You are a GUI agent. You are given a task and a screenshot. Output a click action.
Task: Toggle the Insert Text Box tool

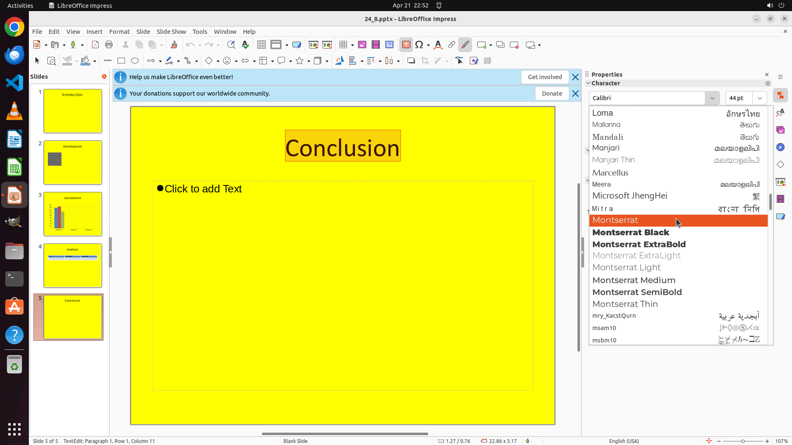coord(406,45)
